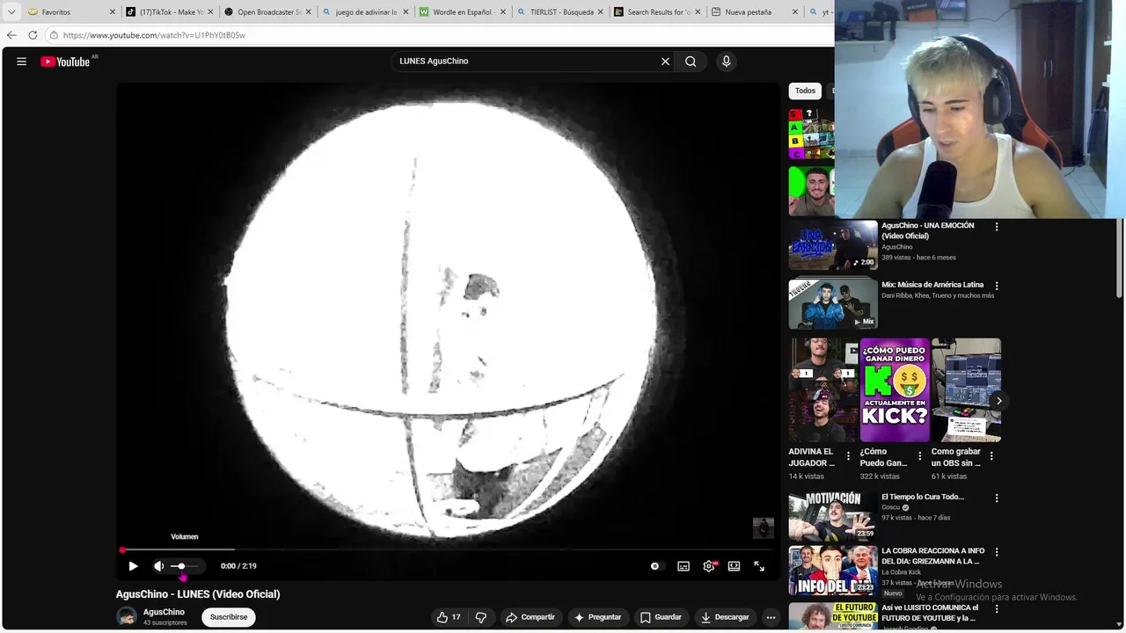Viewport: 1126px width, 633px height.
Task: Switch to the Nueva pestaña tab
Action: point(756,12)
